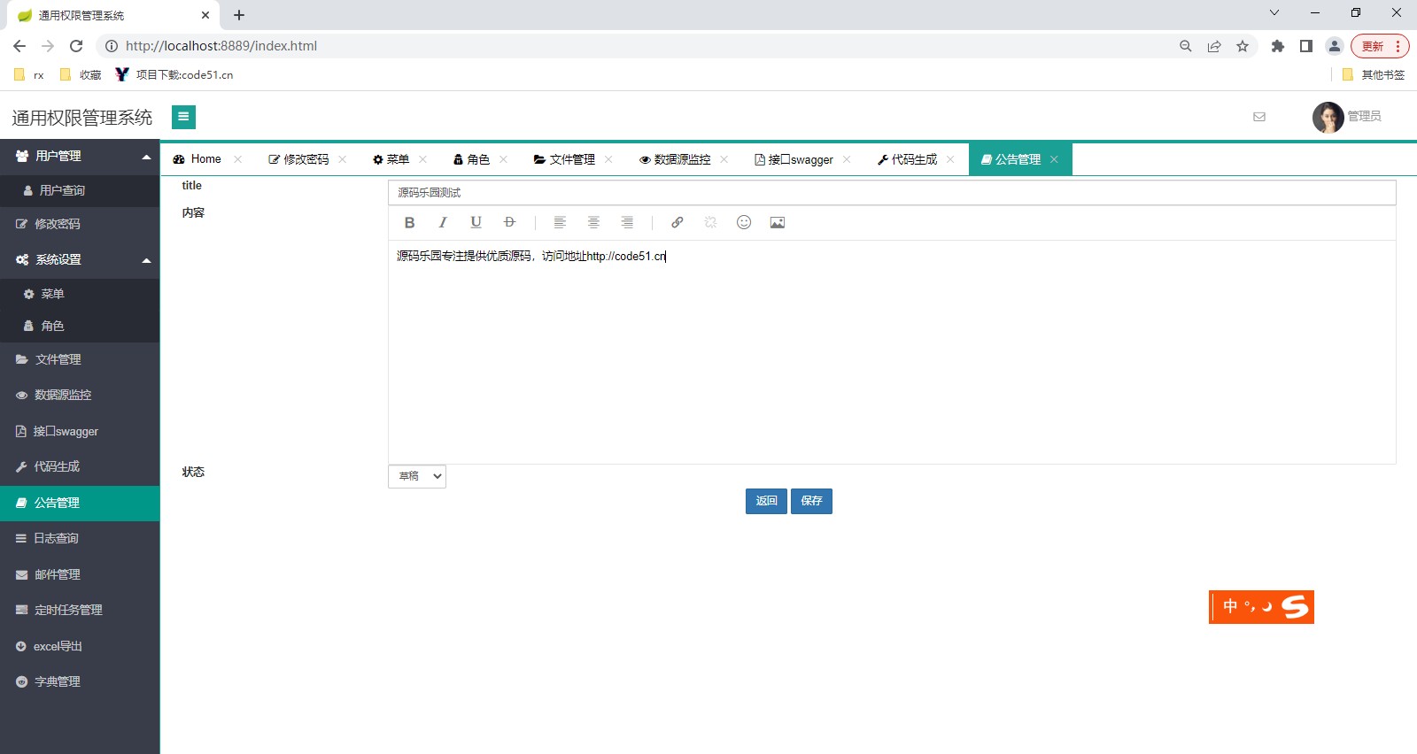Toggle bold formatting in the editor

click(x=409, y=223)
